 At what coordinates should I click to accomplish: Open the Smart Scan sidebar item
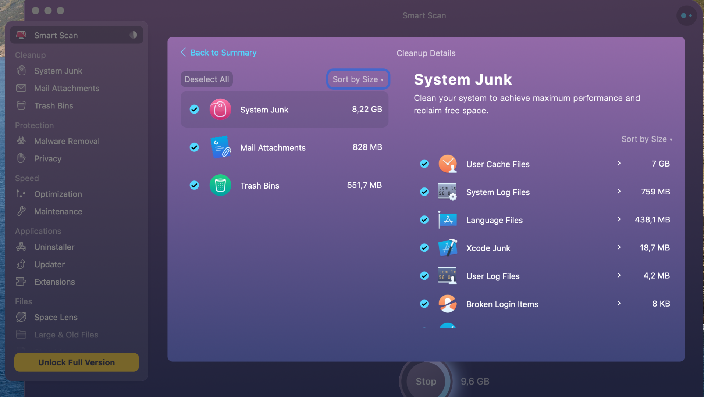pos(77,35)
